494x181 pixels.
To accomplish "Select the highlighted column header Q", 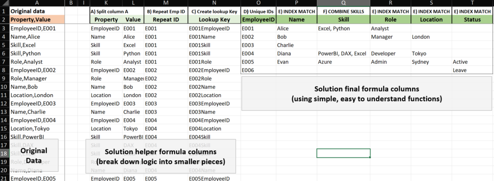I will (x=343, y=3).
